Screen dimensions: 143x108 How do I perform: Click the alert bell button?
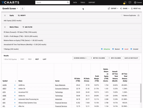pyautogui.click(x=22, y=9)
